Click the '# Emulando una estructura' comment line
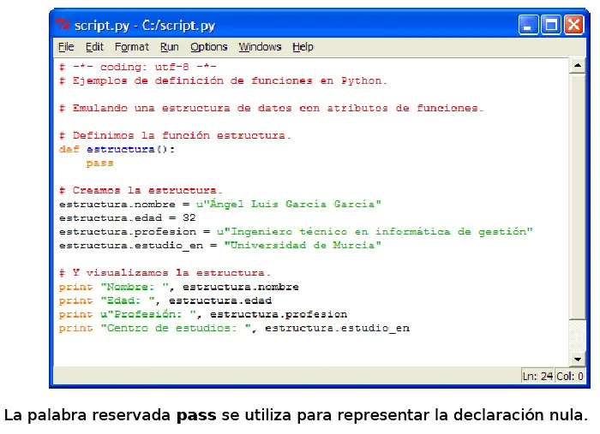600x434 pixels. click(x=271, y=108)
